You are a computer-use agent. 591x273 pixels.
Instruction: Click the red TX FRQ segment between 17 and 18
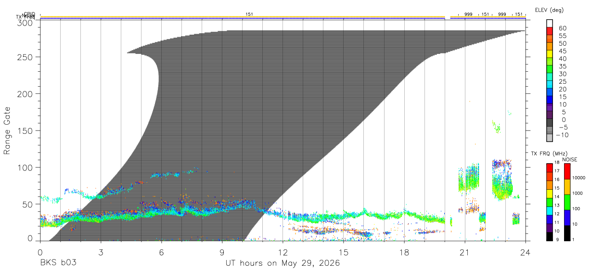(x=550, y=167)
